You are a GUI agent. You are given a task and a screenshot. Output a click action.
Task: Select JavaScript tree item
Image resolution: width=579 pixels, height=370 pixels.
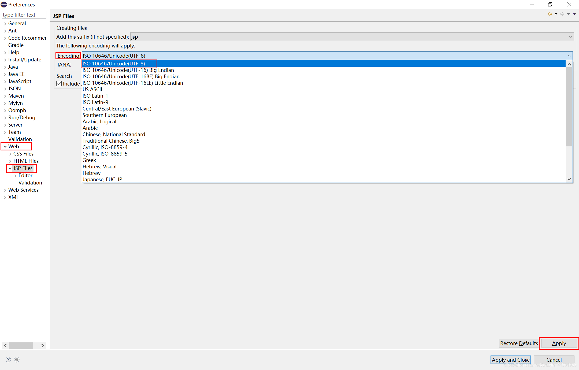tap(20, 82)
